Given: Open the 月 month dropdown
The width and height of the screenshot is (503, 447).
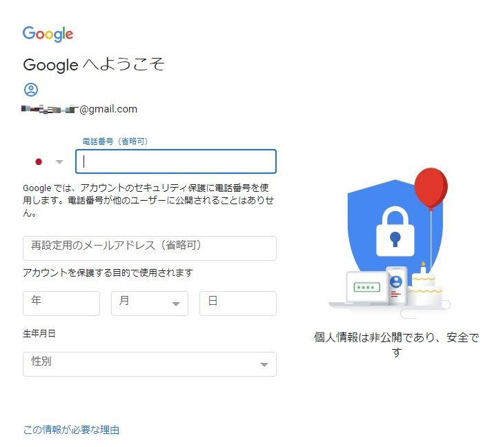Looking at the screenshot, I should [150, 304].
